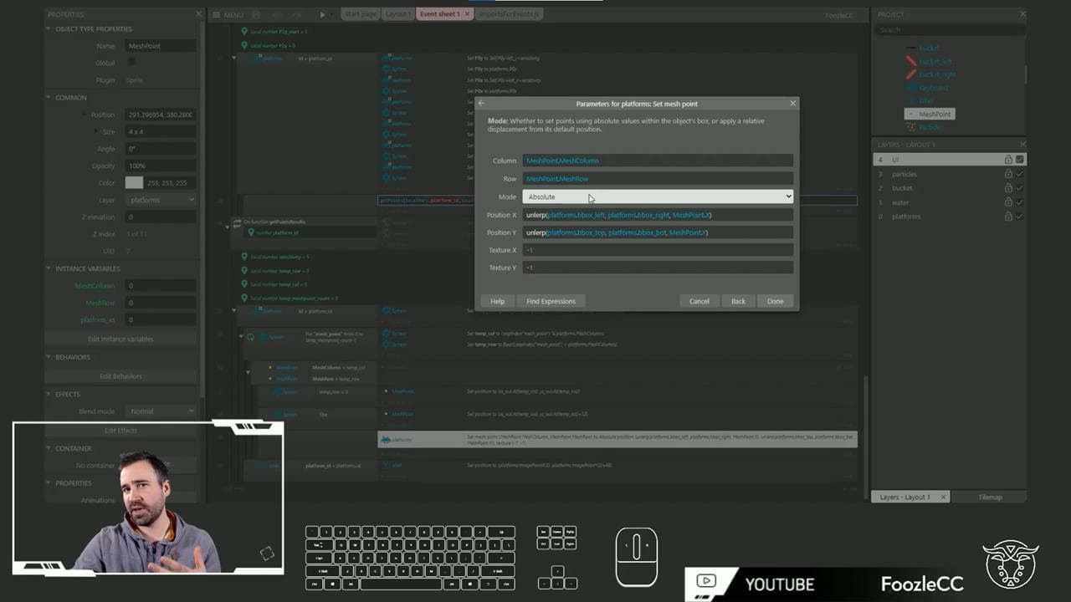The image size is (1071, 602).
Task: Toggle visibility of the particles layer
Action: (x=1019, y=174)
